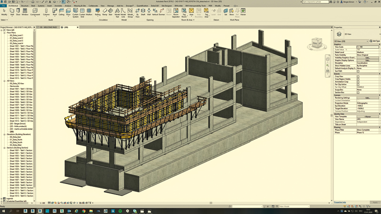Select the Railing tool

[98, 11]
